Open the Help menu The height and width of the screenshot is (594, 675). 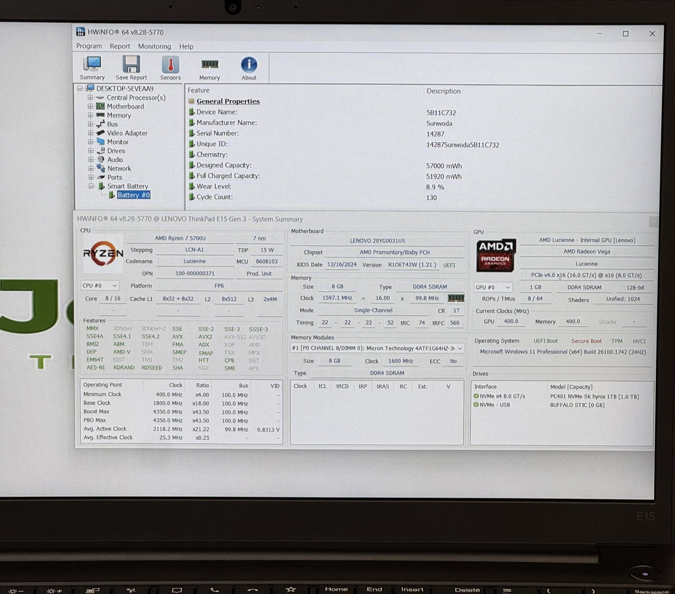[x=186, y=46]
